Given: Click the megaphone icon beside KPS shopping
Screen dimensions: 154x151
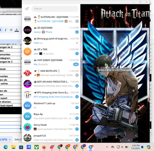Looking at the screenshot, I should (35, 92).
